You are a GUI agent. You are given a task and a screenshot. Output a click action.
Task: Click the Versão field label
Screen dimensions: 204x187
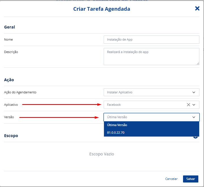click(9, 117)
